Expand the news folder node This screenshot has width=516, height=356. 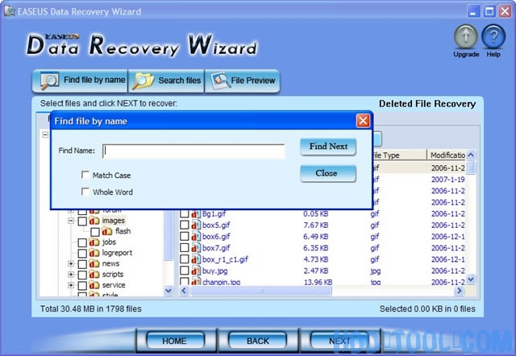click(71, 263)
